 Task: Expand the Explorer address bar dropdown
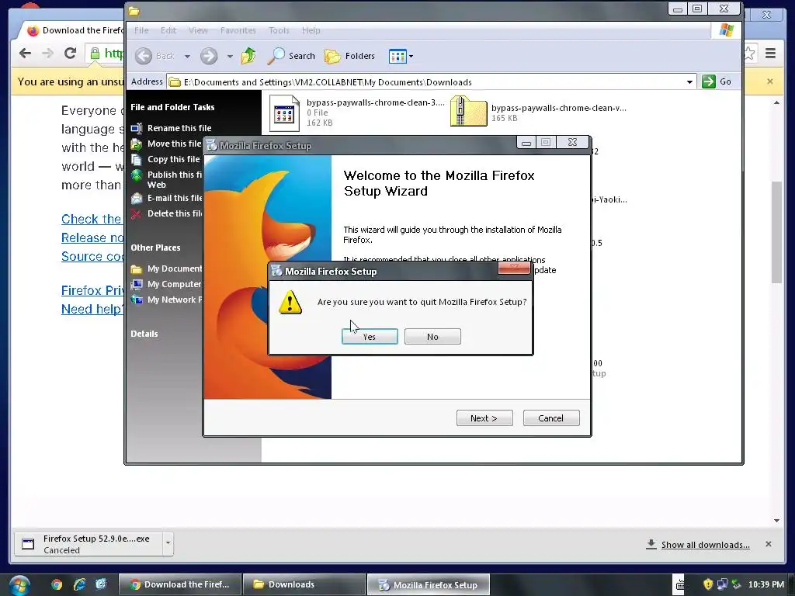(x=689, y=82)
